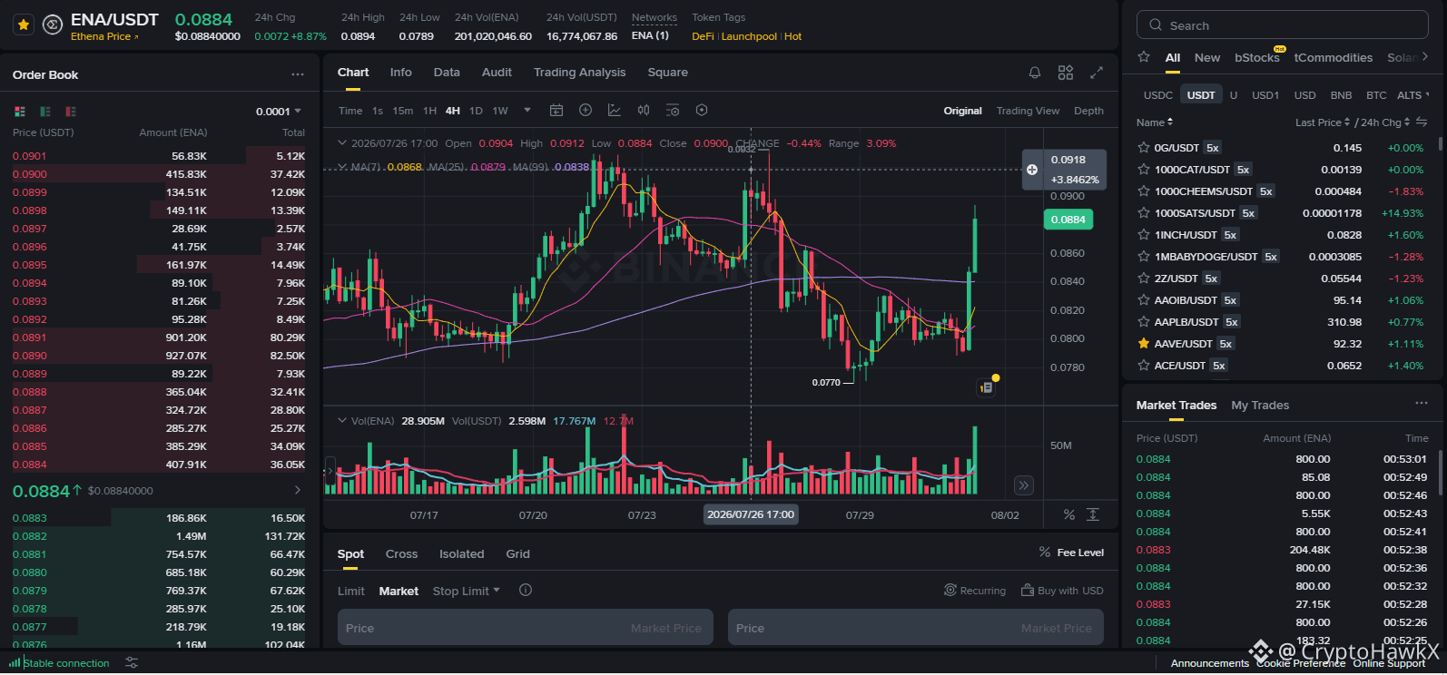
Task: Click the add-indicator plus circle icon
Action: (586, 110)
